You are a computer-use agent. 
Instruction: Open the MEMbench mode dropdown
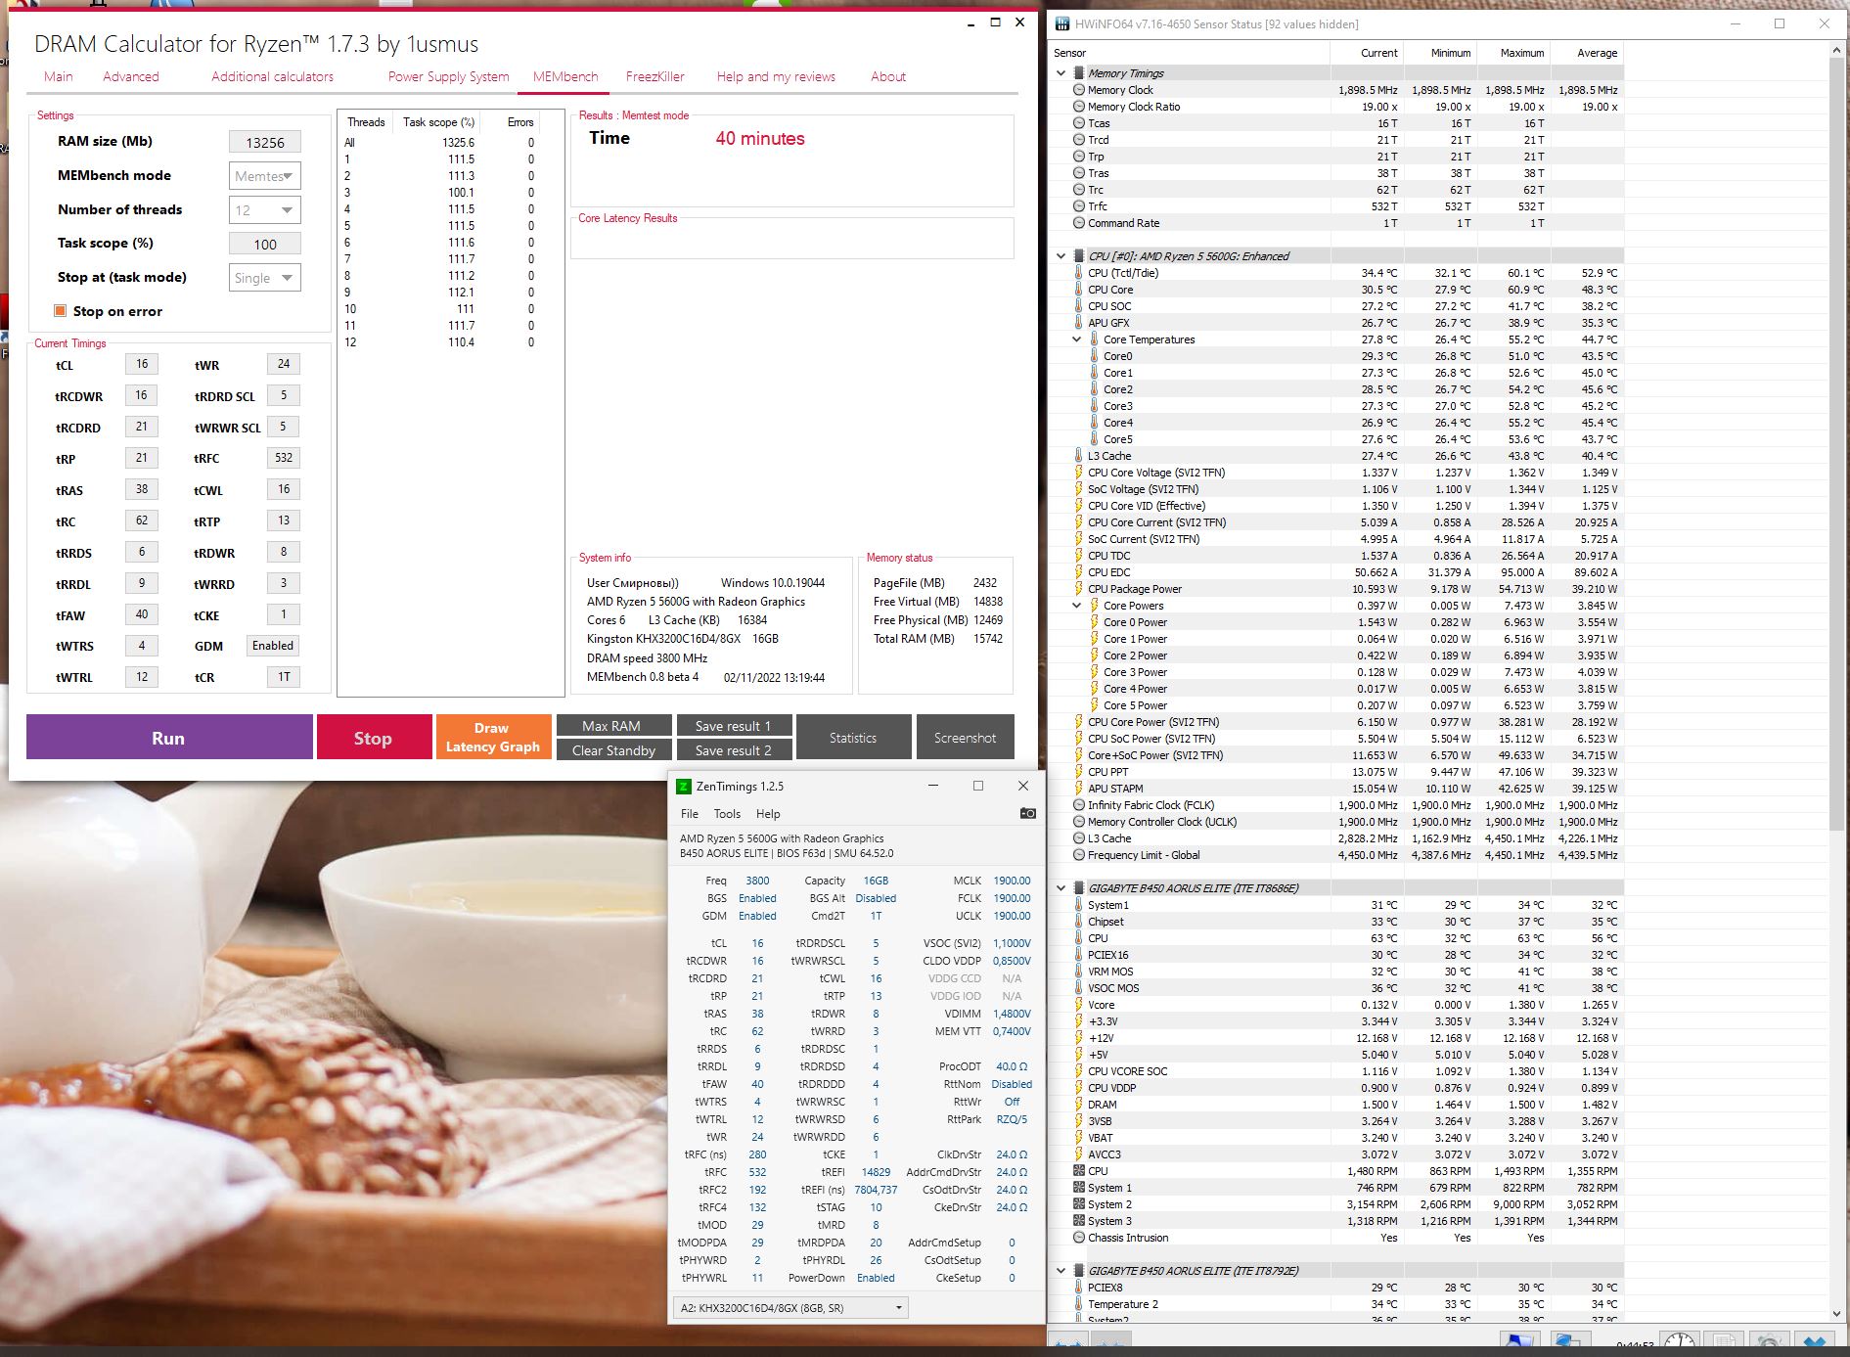click(264, 176)
